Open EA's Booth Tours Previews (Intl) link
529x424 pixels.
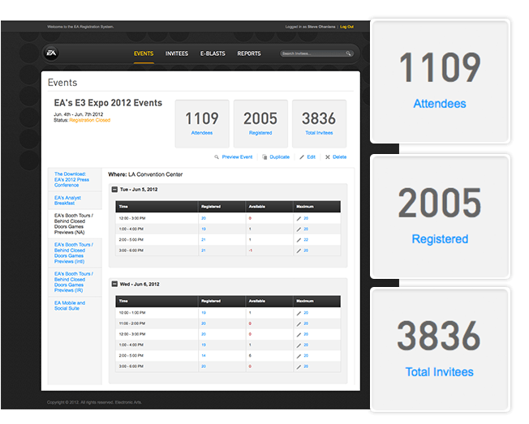tap(74, 253)
